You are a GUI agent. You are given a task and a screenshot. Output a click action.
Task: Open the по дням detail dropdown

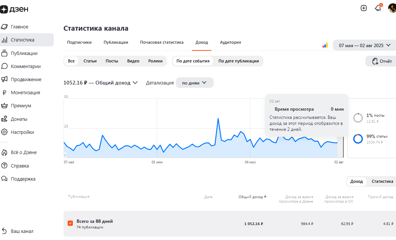pos(195,83)
